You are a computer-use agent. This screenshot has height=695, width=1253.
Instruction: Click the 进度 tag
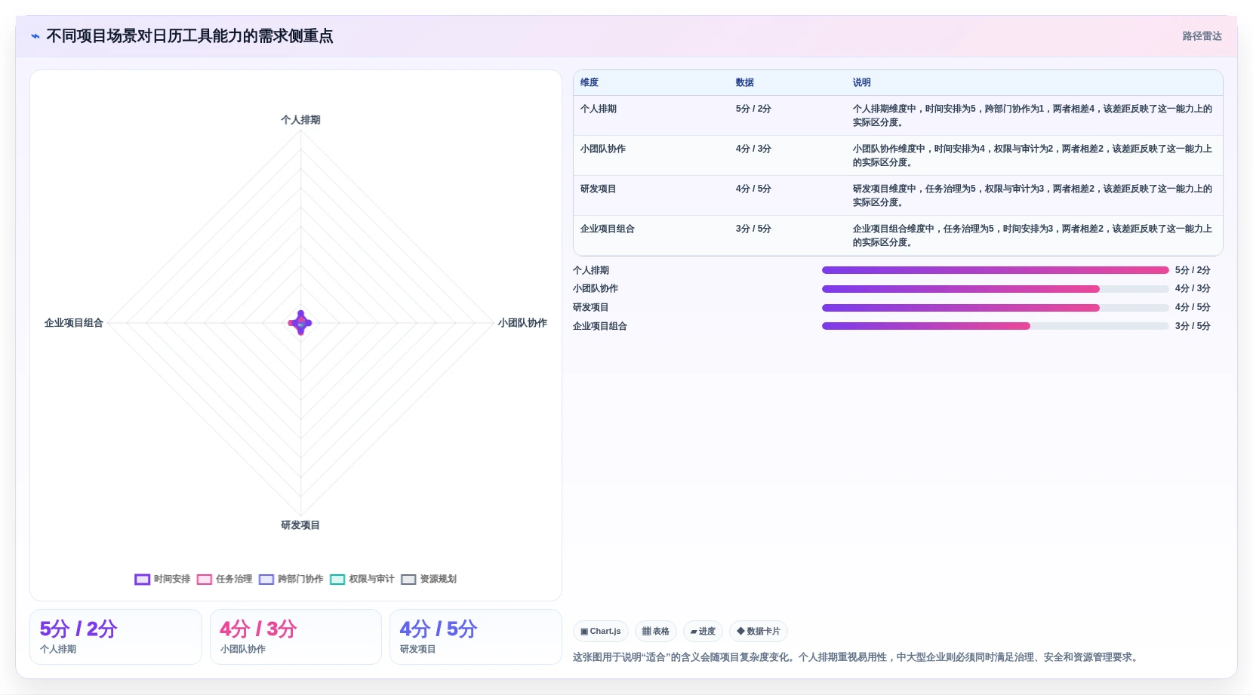point(703,632)
